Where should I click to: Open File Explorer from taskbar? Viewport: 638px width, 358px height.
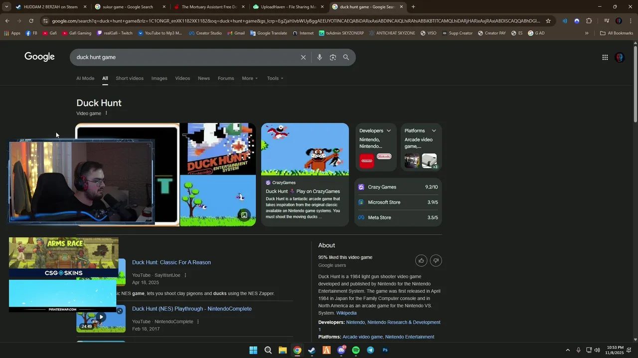tap(283, 350)
